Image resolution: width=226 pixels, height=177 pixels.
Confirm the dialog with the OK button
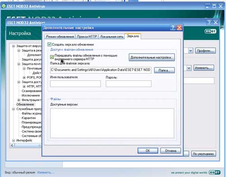point(148,151)
